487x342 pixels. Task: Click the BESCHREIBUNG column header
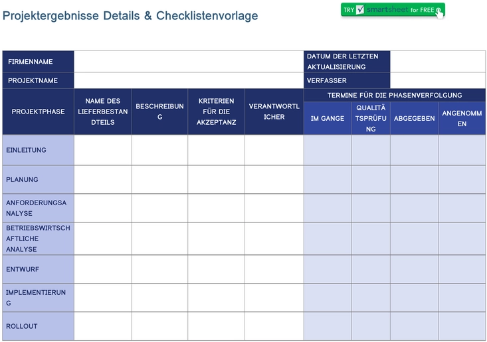pos(159,112)
